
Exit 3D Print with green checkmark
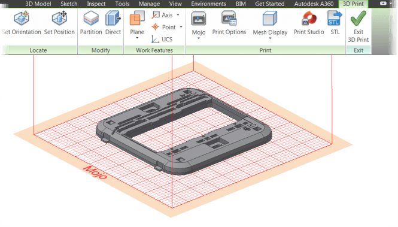358,26
